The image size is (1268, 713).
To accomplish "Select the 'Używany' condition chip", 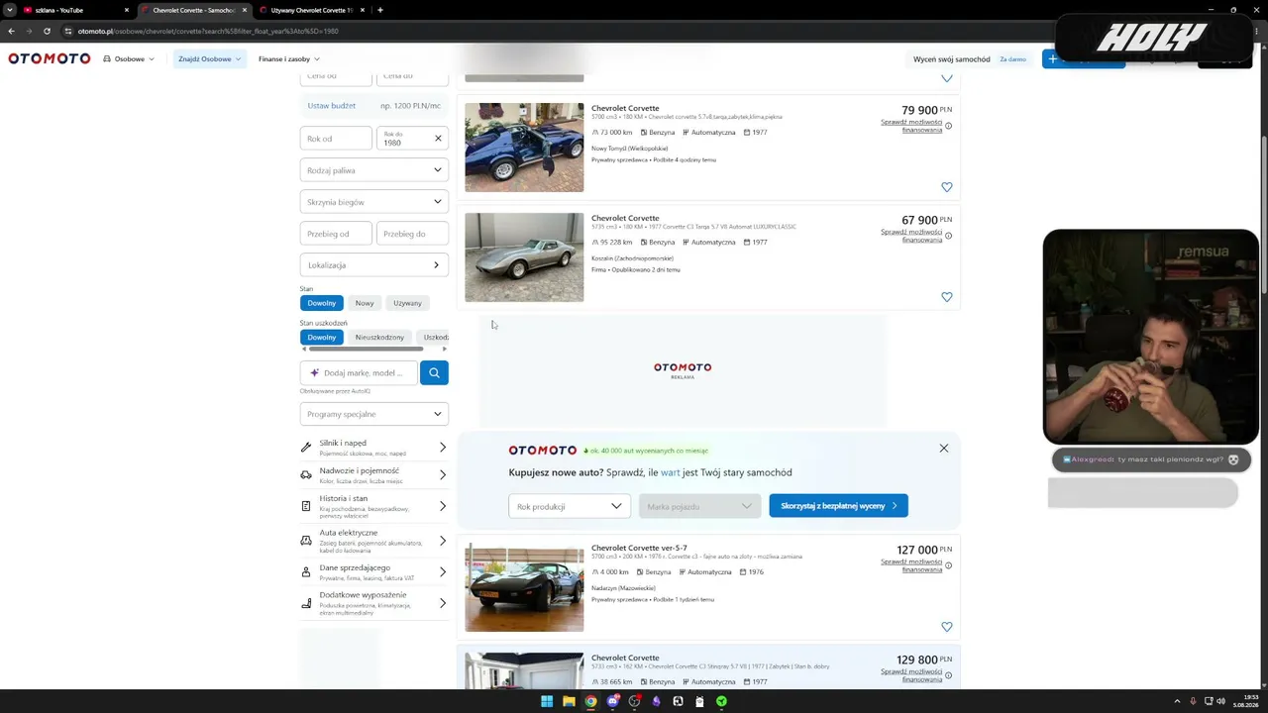I will tap(407, 303).
